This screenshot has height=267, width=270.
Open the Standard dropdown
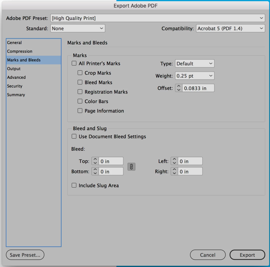click(x=78, y=28)
